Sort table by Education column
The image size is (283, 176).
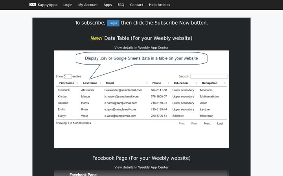(181, 83)
